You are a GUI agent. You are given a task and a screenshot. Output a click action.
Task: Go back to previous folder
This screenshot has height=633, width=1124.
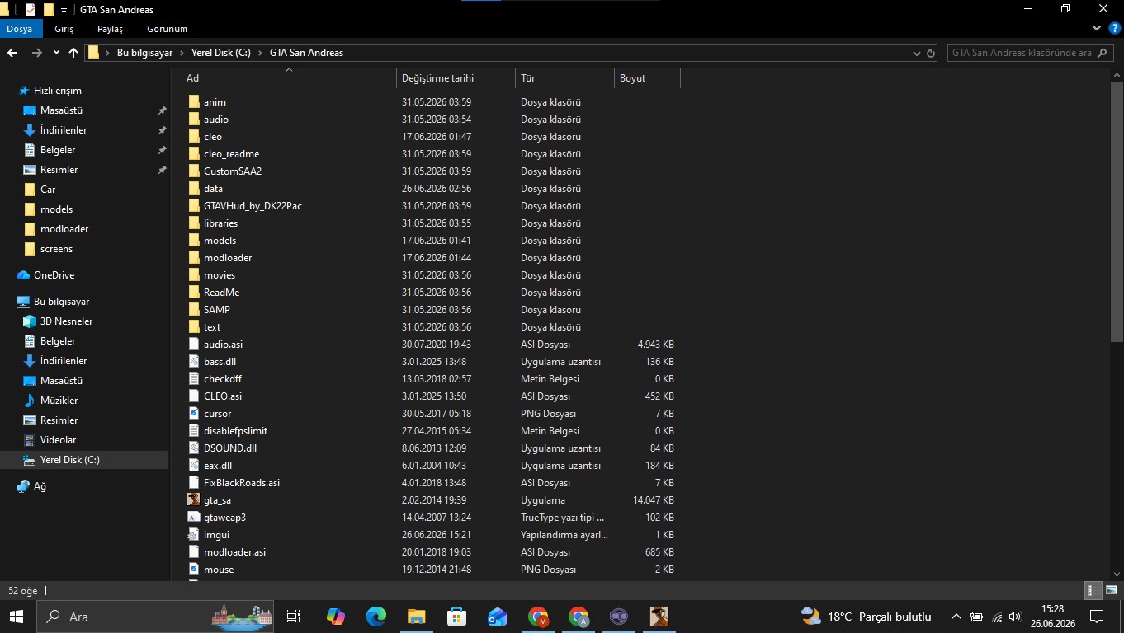tap(12, 53)
